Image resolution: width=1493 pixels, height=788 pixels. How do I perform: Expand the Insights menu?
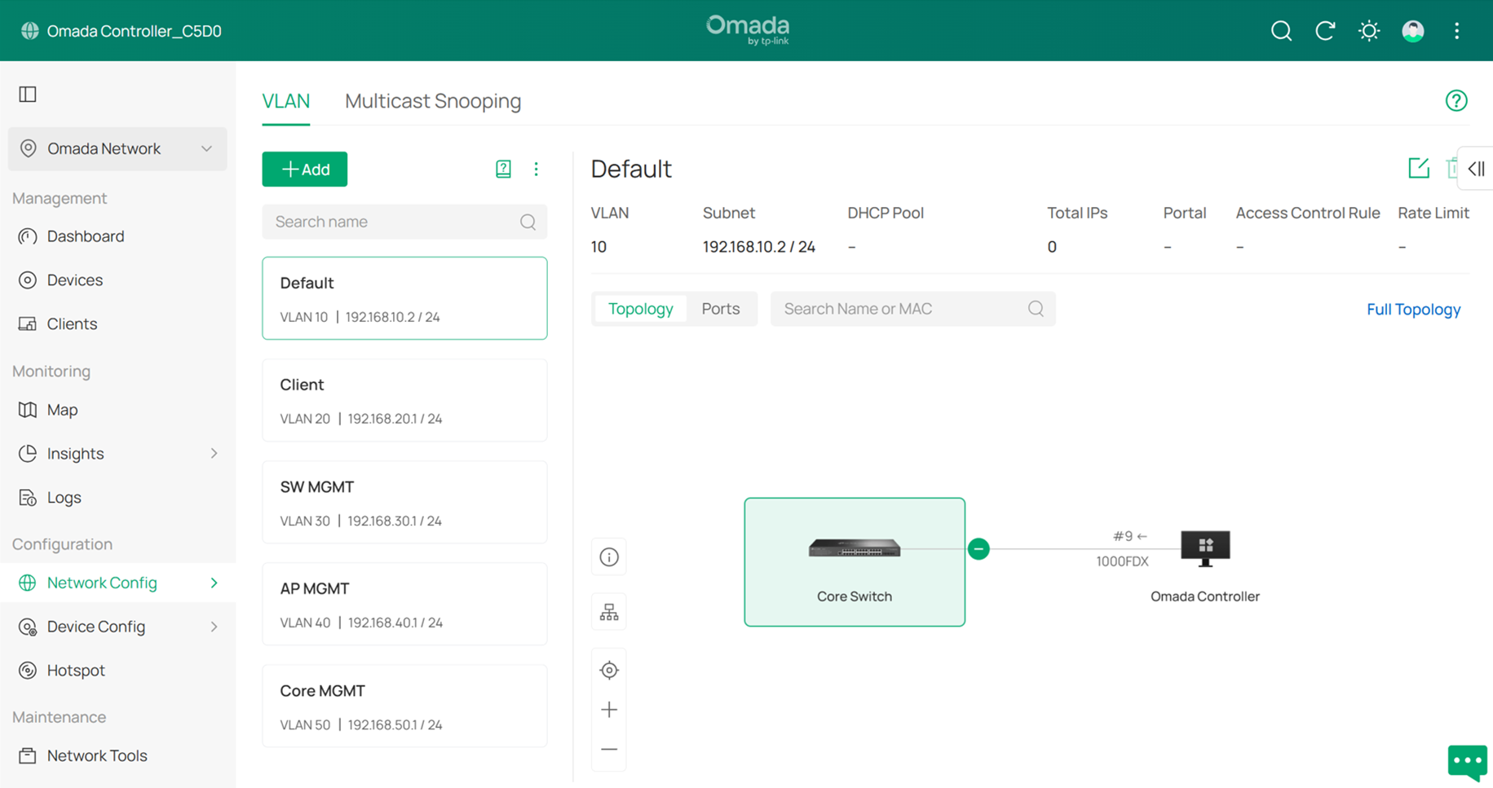pos(214,453)
